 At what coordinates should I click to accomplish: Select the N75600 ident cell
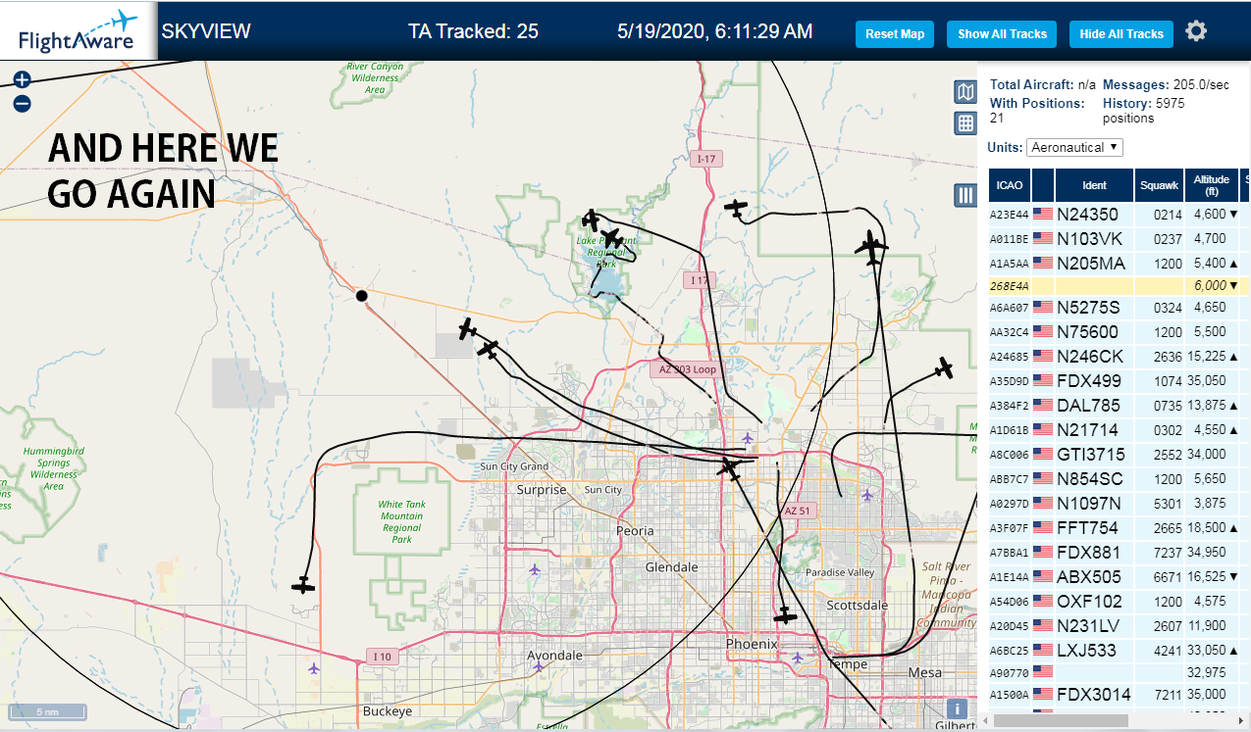(x=1094, y=331)
